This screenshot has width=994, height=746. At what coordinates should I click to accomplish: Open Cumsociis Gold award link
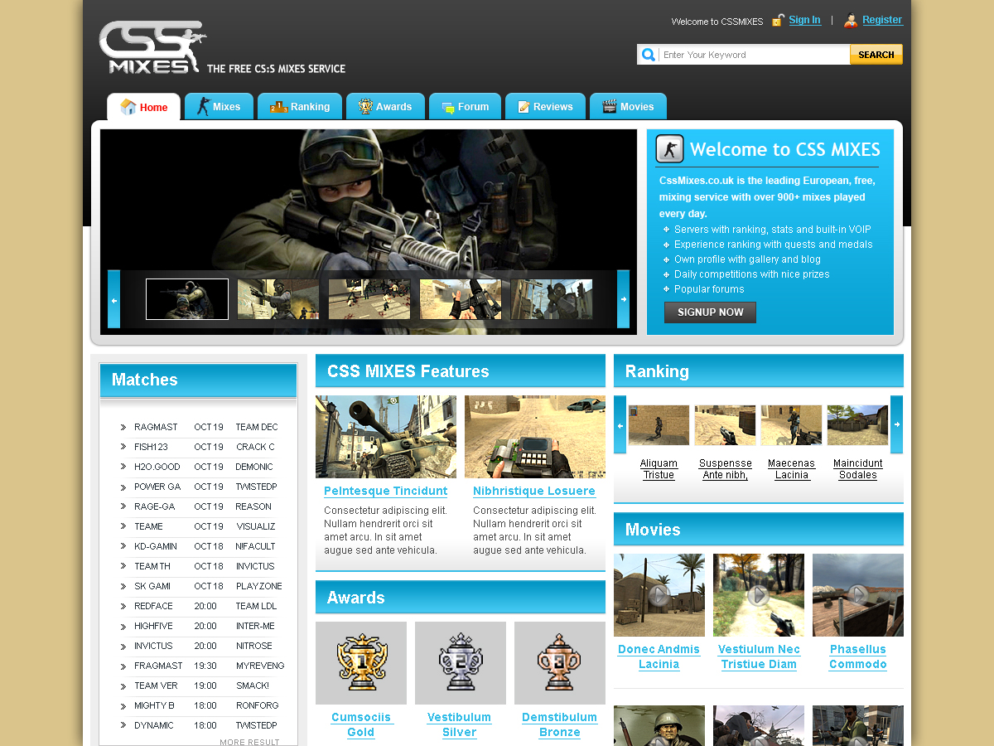(x=361, y=724)
